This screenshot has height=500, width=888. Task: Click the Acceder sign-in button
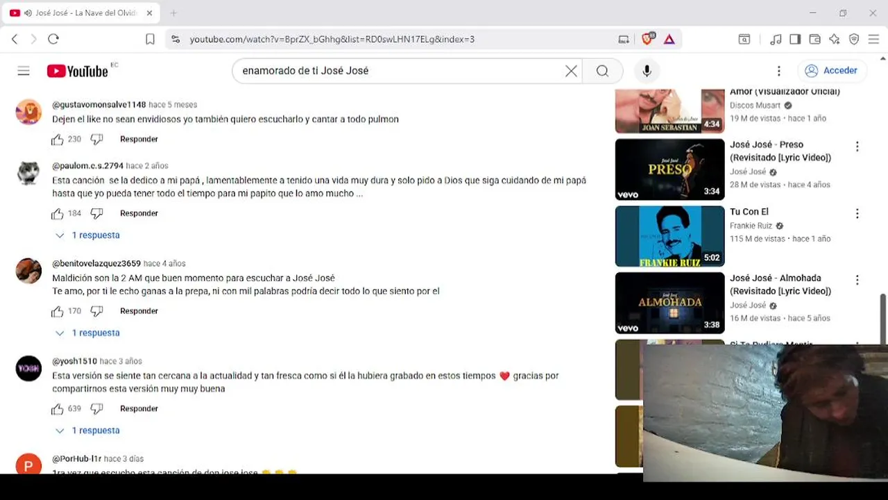(x=831, y=71)
